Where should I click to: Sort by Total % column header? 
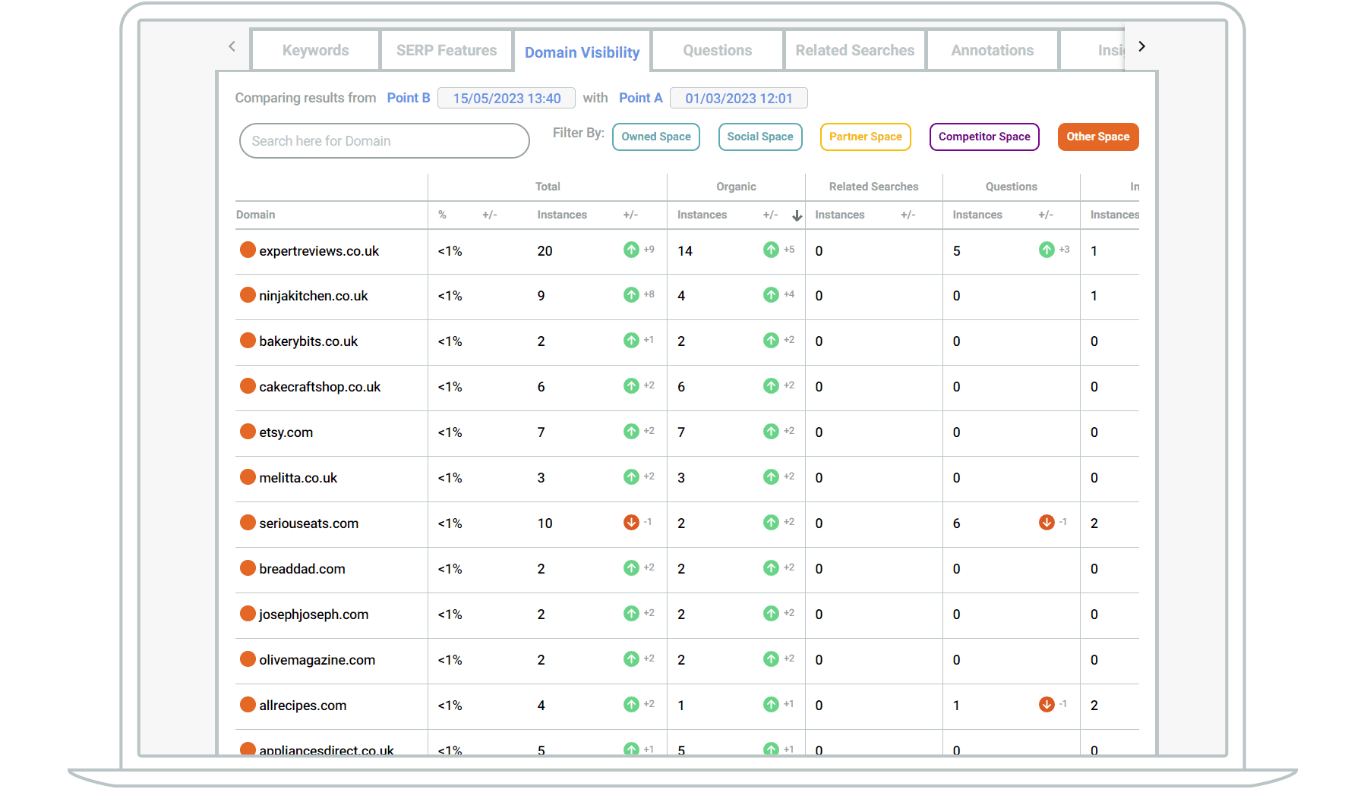tap(442, 215)
